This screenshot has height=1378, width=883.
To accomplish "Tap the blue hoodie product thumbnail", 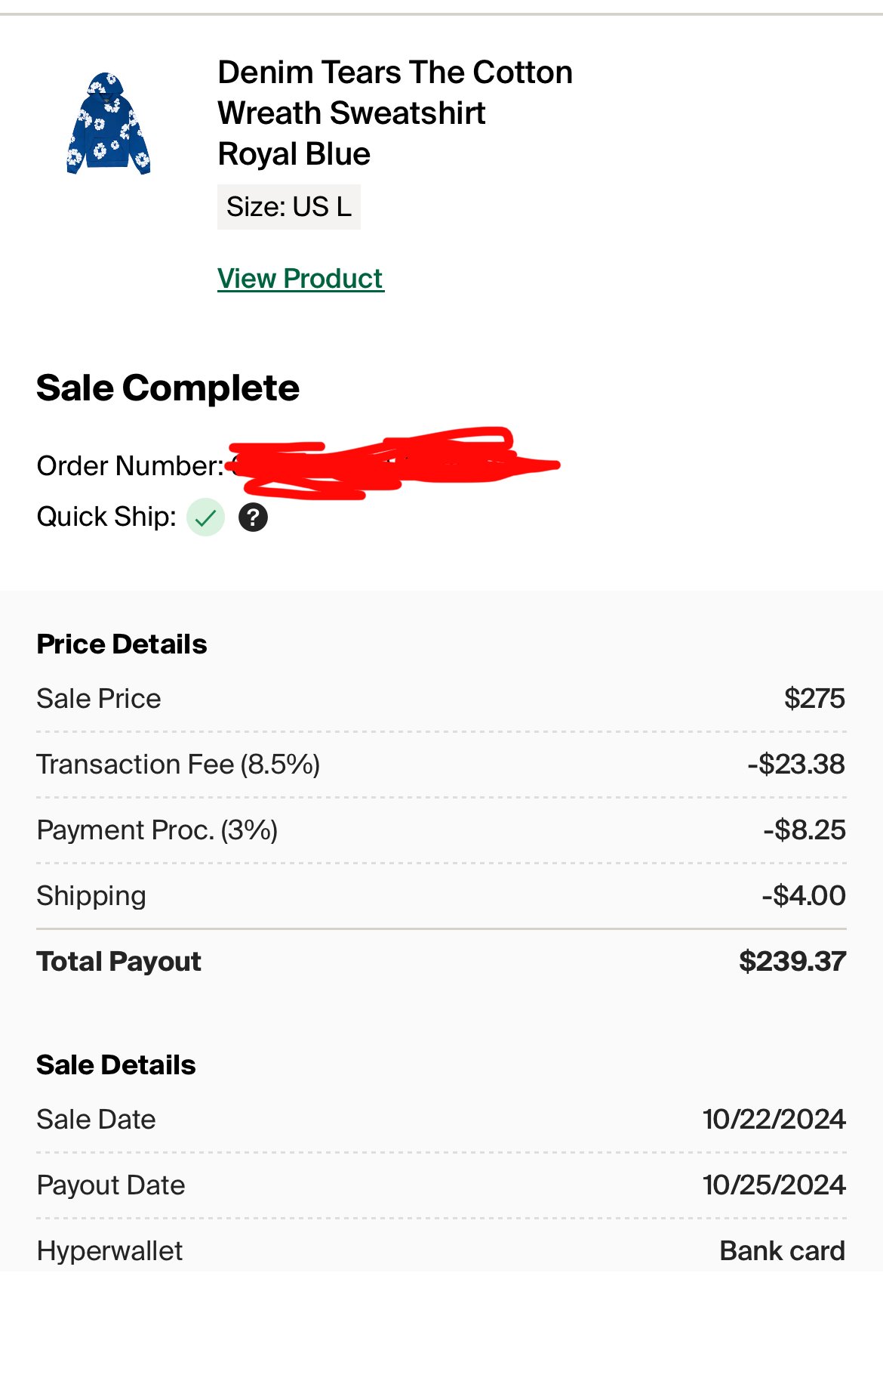I will (109, 123).
